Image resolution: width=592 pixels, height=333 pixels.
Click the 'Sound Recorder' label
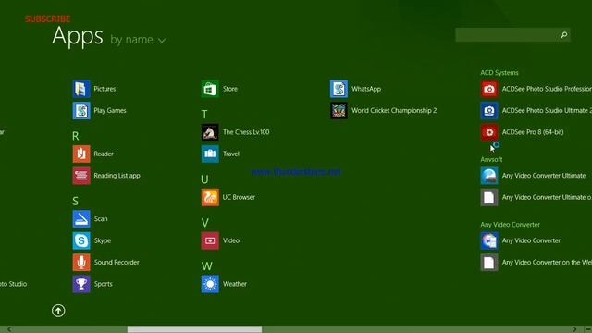[x=117, y=262]
